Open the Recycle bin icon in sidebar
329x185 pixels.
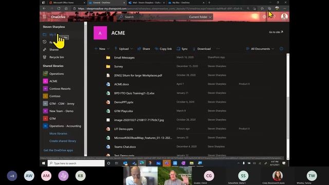(45, 57)
